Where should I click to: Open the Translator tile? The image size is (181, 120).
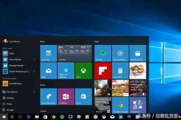[138, 105]
